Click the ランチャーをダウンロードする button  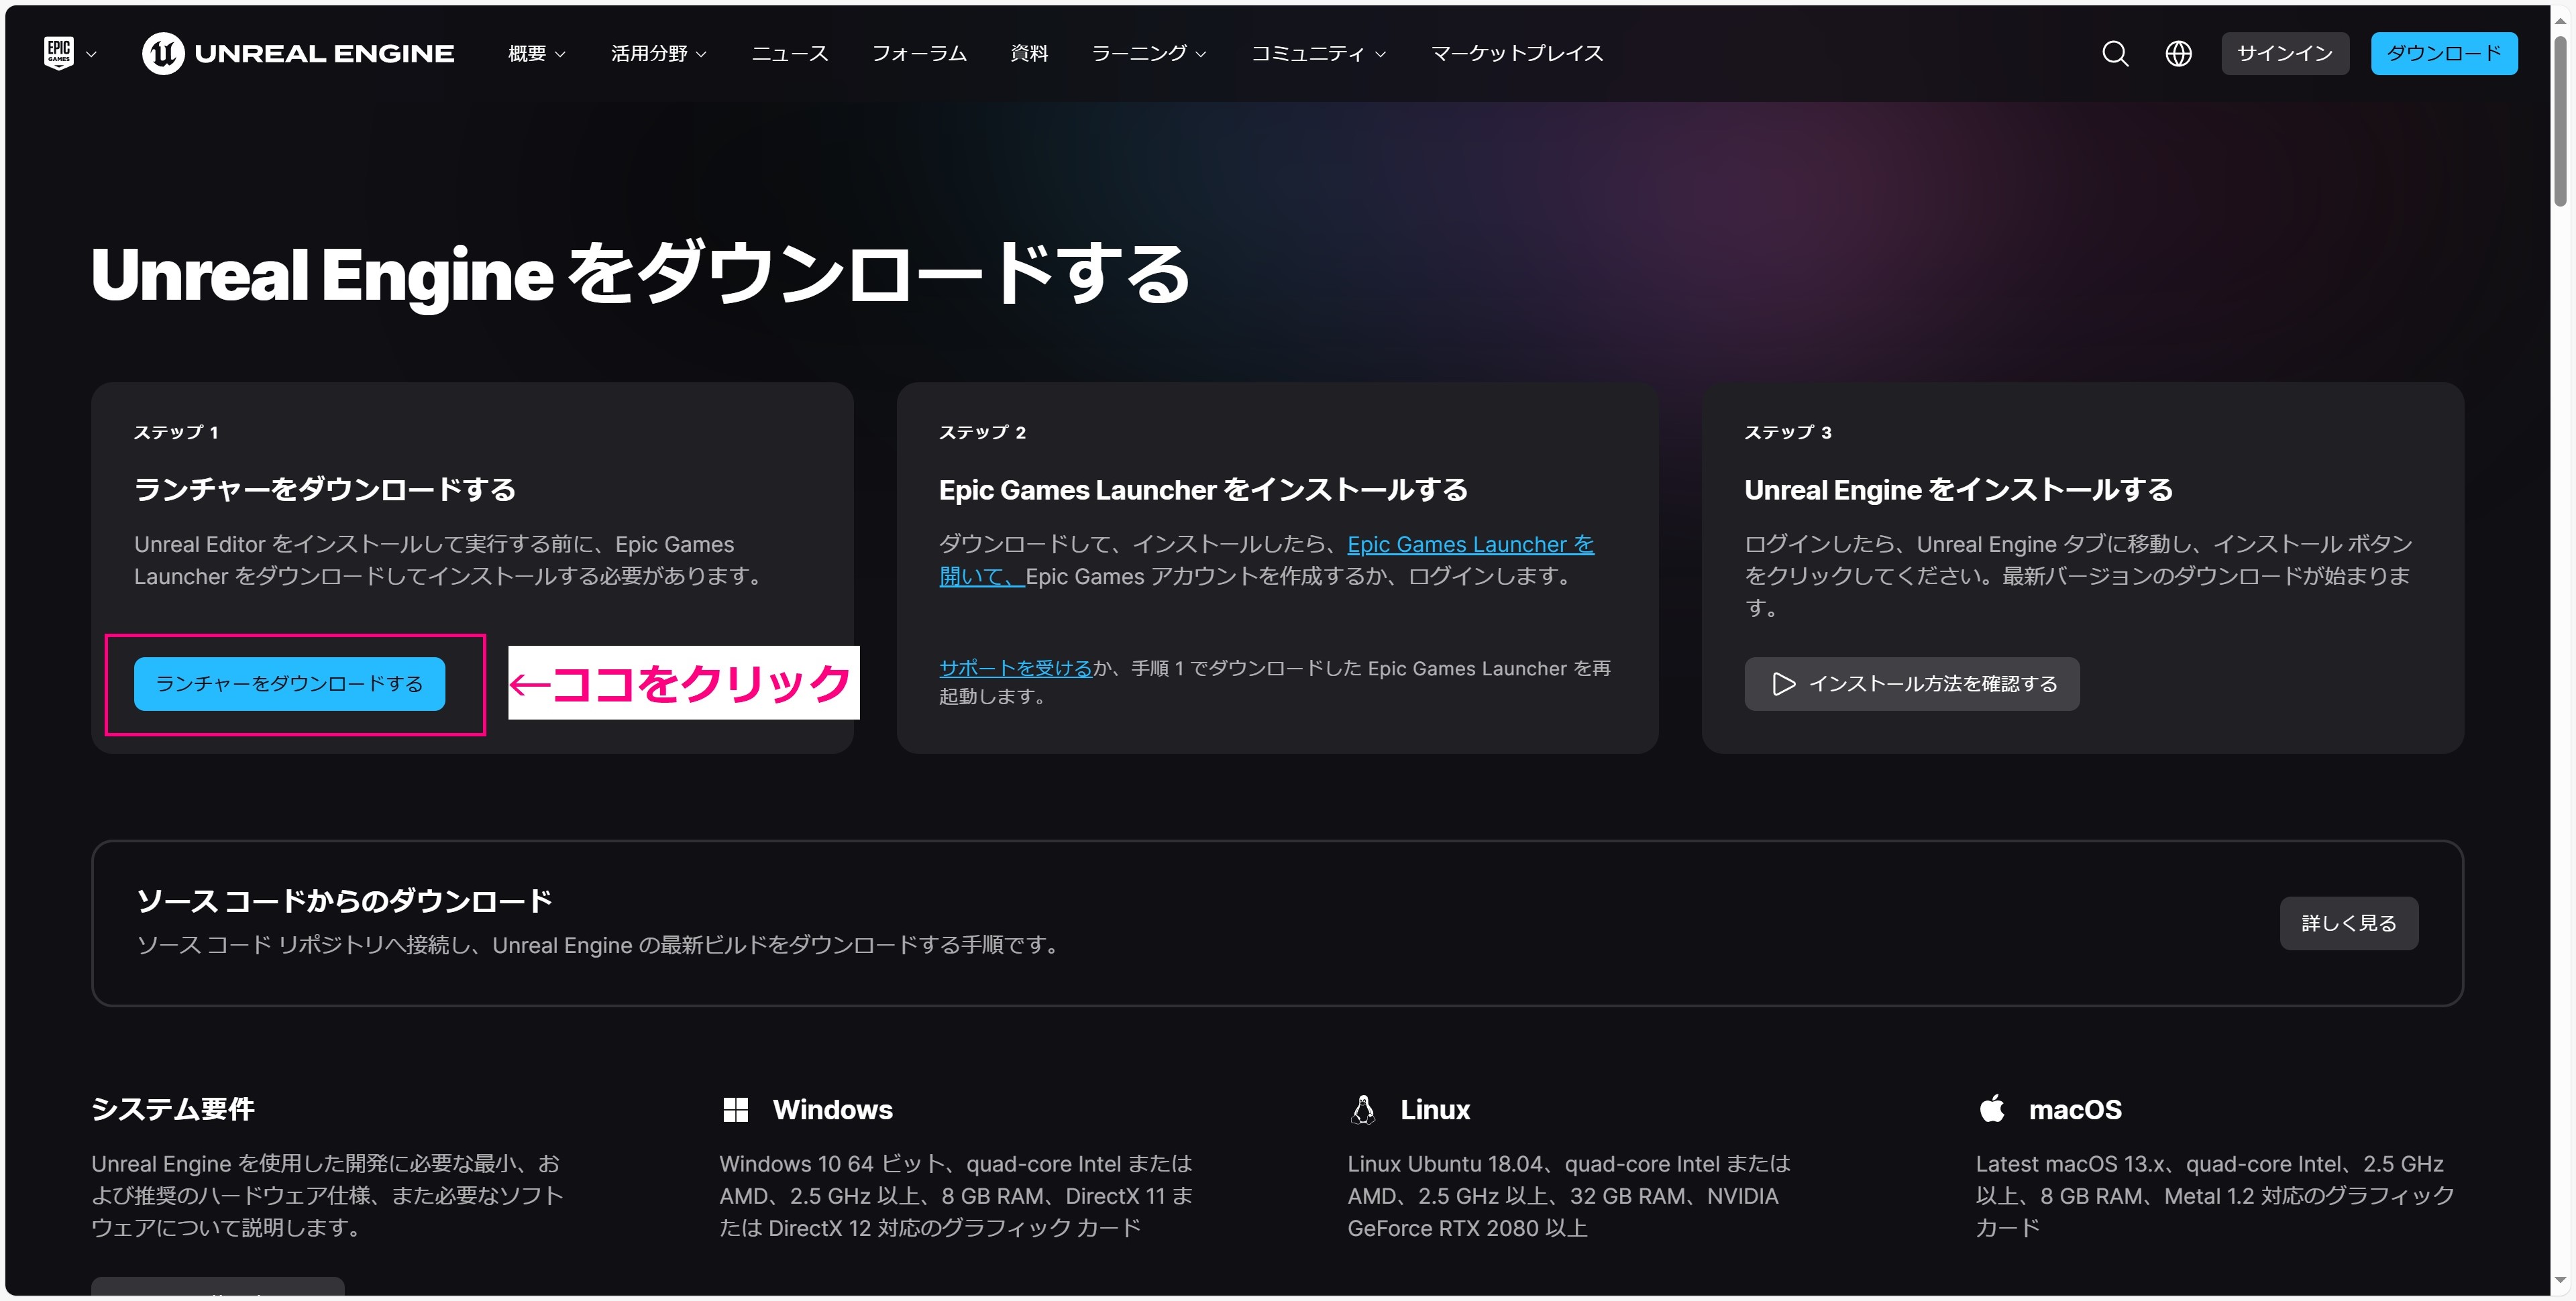(x=289, y=684)
